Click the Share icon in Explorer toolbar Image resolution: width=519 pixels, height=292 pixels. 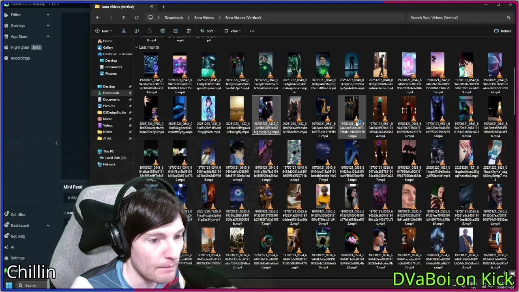pyautogui.click(x=176, y=31)
